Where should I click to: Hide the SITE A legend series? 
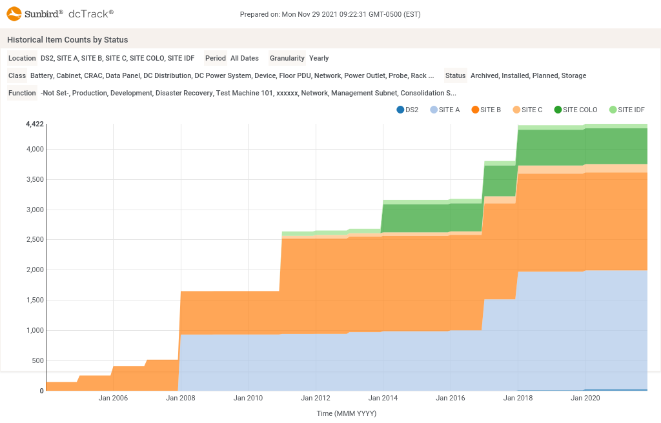tap(444, 110)
